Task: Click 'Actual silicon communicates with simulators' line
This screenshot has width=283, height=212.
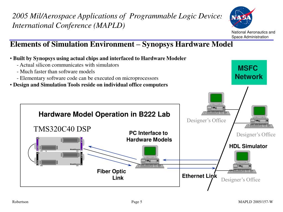Action: (x=68, y=65)
